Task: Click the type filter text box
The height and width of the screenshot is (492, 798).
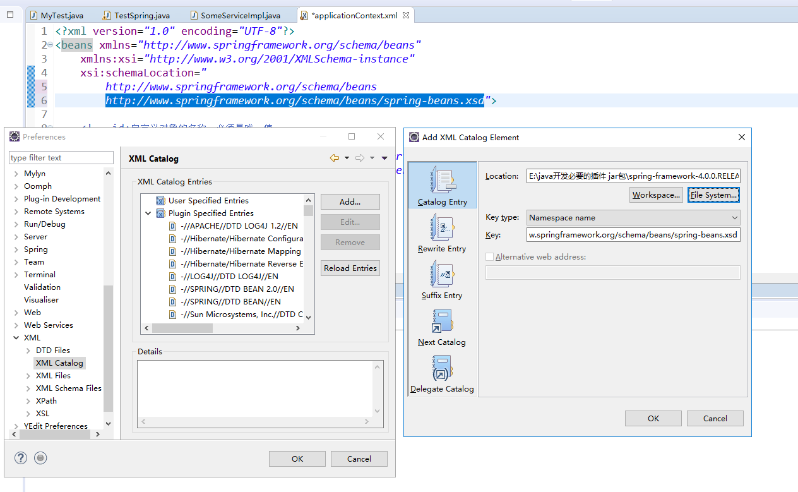Action: pyautogui.click(x=61, y=157)
